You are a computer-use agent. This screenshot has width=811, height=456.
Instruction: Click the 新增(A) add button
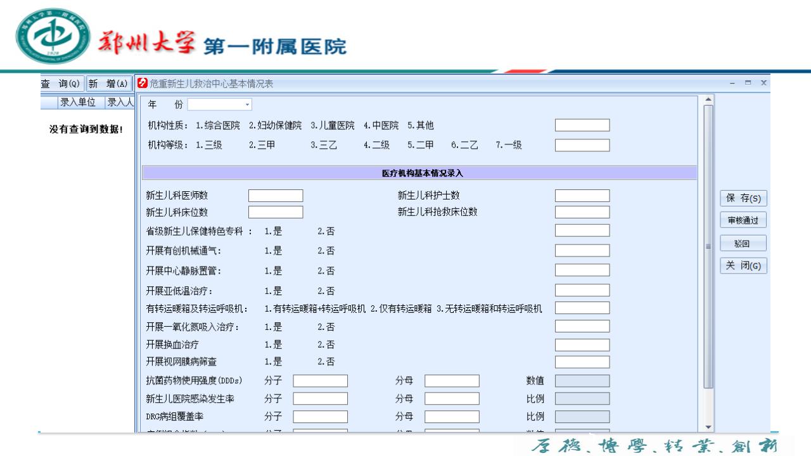109,84
